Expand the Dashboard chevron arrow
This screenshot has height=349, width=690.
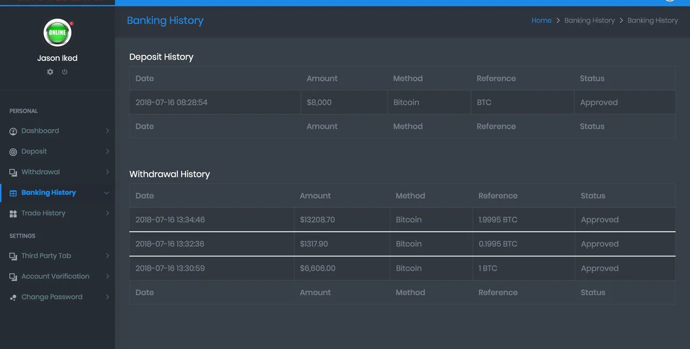tap(107, 131)
